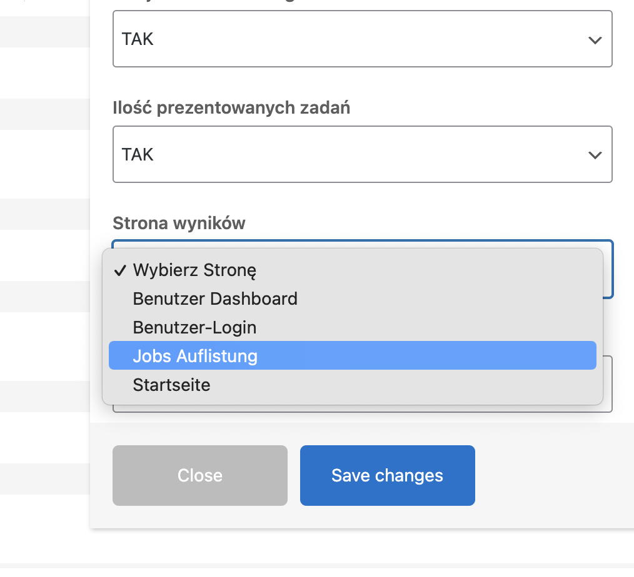
Task: Click the focused Strona wyników select field edge
Action: point(608,270)
